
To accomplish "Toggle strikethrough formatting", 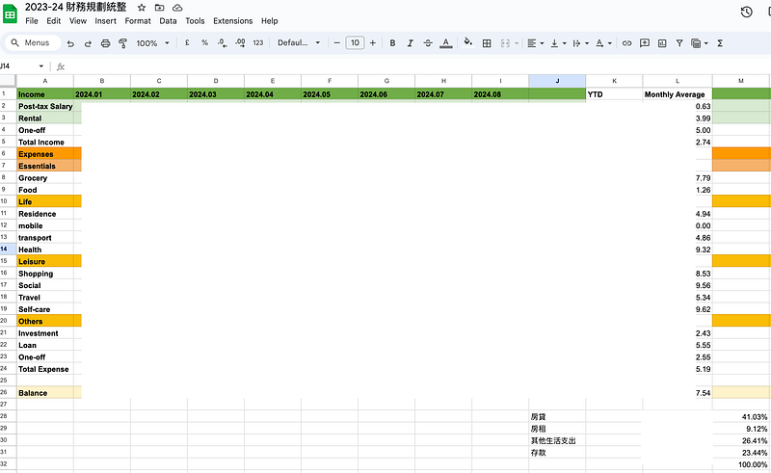I will pyautogui.click(x=427, y=43).
